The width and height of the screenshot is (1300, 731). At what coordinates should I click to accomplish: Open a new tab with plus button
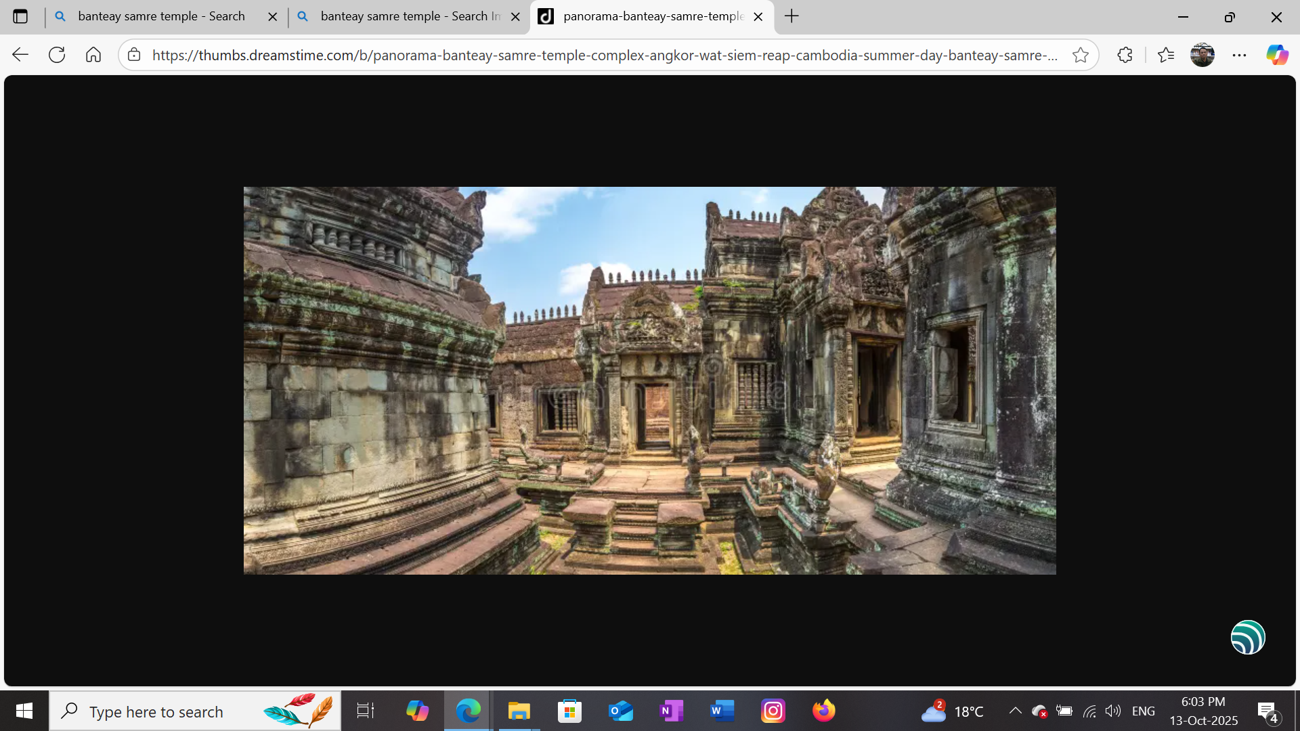[x=792, y=16]
